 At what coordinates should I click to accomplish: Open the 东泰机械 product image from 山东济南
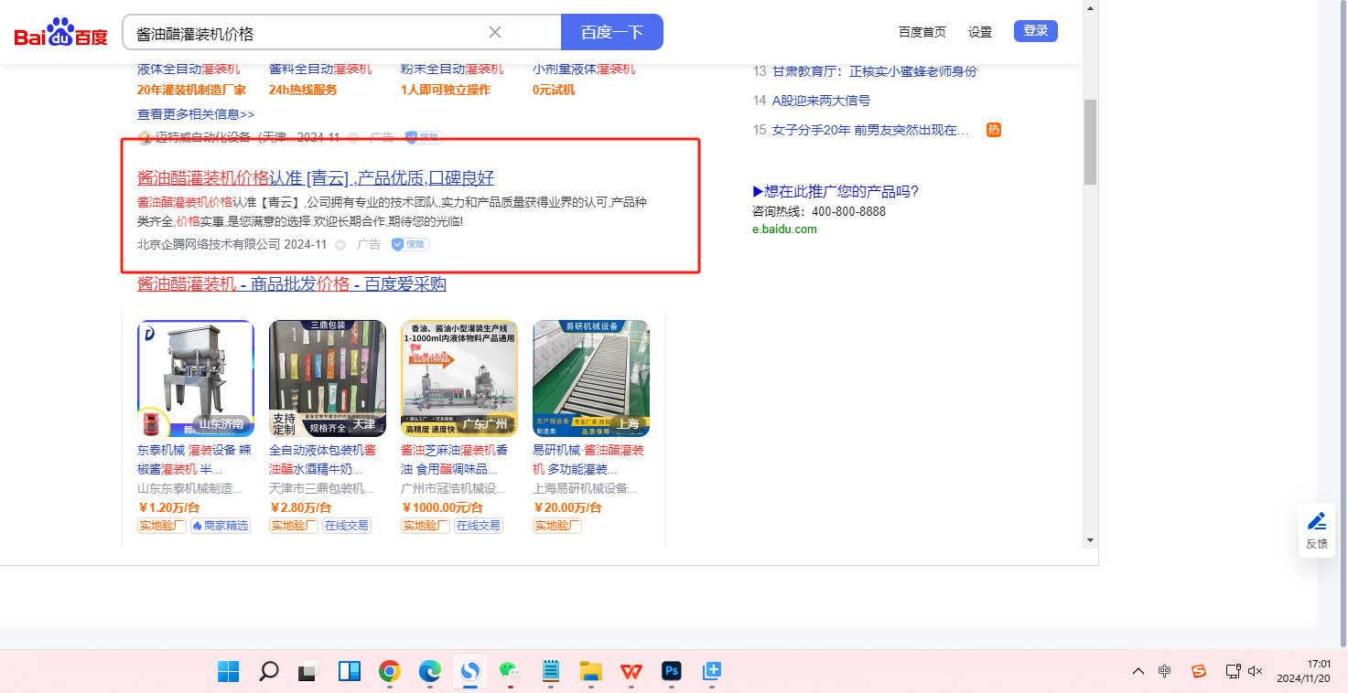pos(196,378)
